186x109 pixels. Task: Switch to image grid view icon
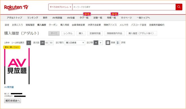click(x=108, y=43)
